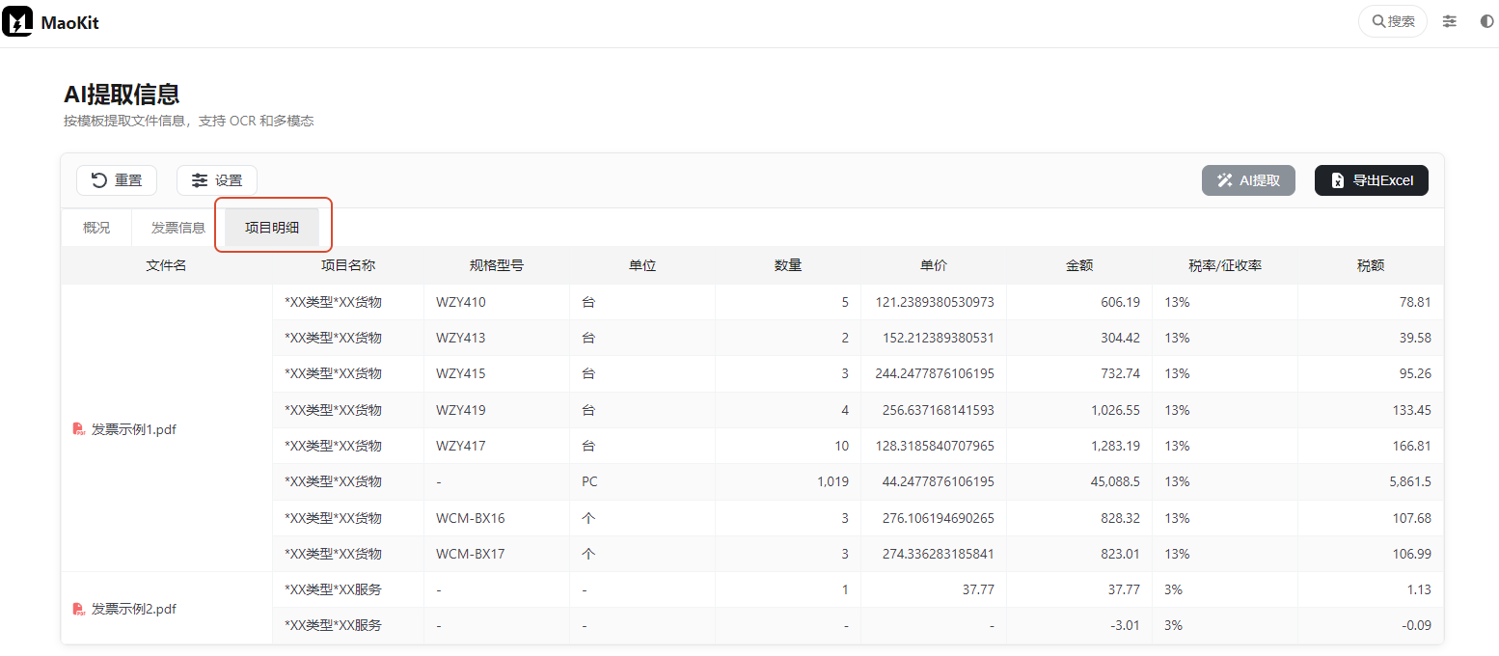Click the 规格型号 column header
This screenshot has height=656, width=1499.
pos(497,265)
